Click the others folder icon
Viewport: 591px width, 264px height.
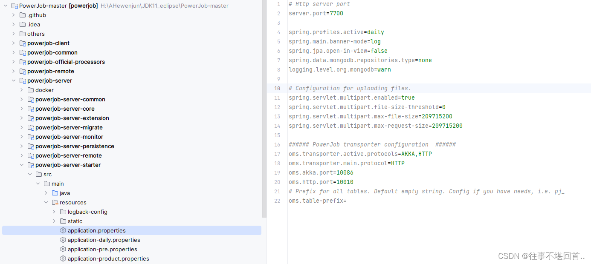click(23, 34)
